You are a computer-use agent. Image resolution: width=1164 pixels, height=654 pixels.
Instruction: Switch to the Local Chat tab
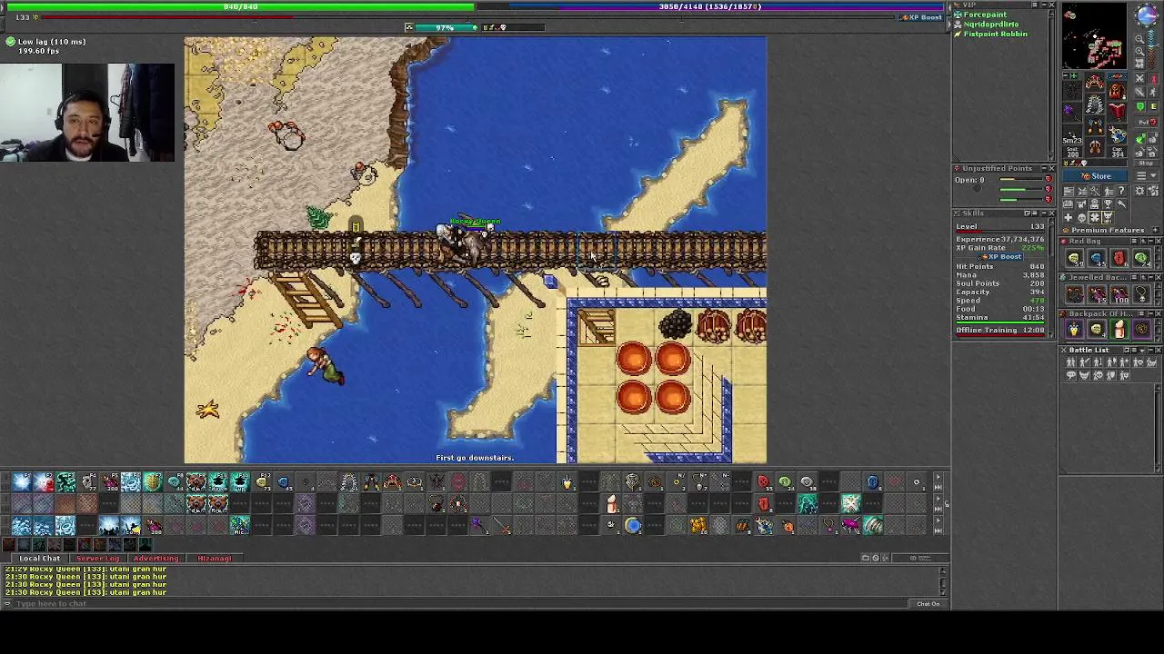coord(39,558)
